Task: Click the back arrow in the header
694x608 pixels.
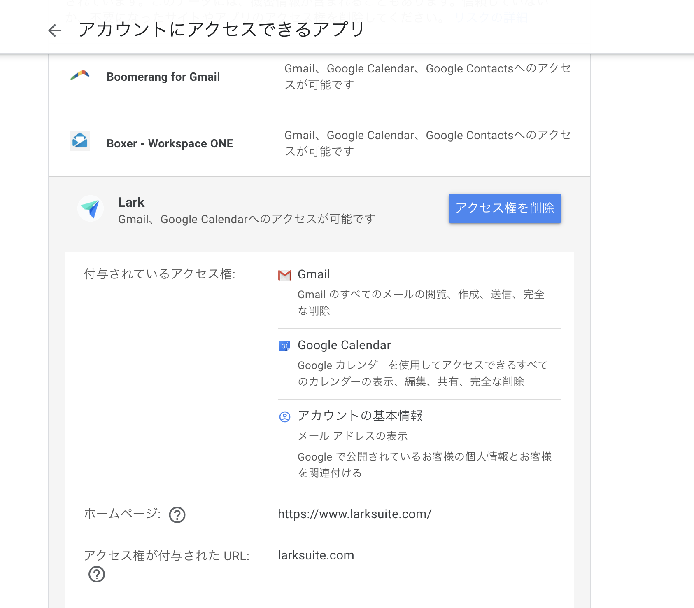Action: click(x=55, y=30)
